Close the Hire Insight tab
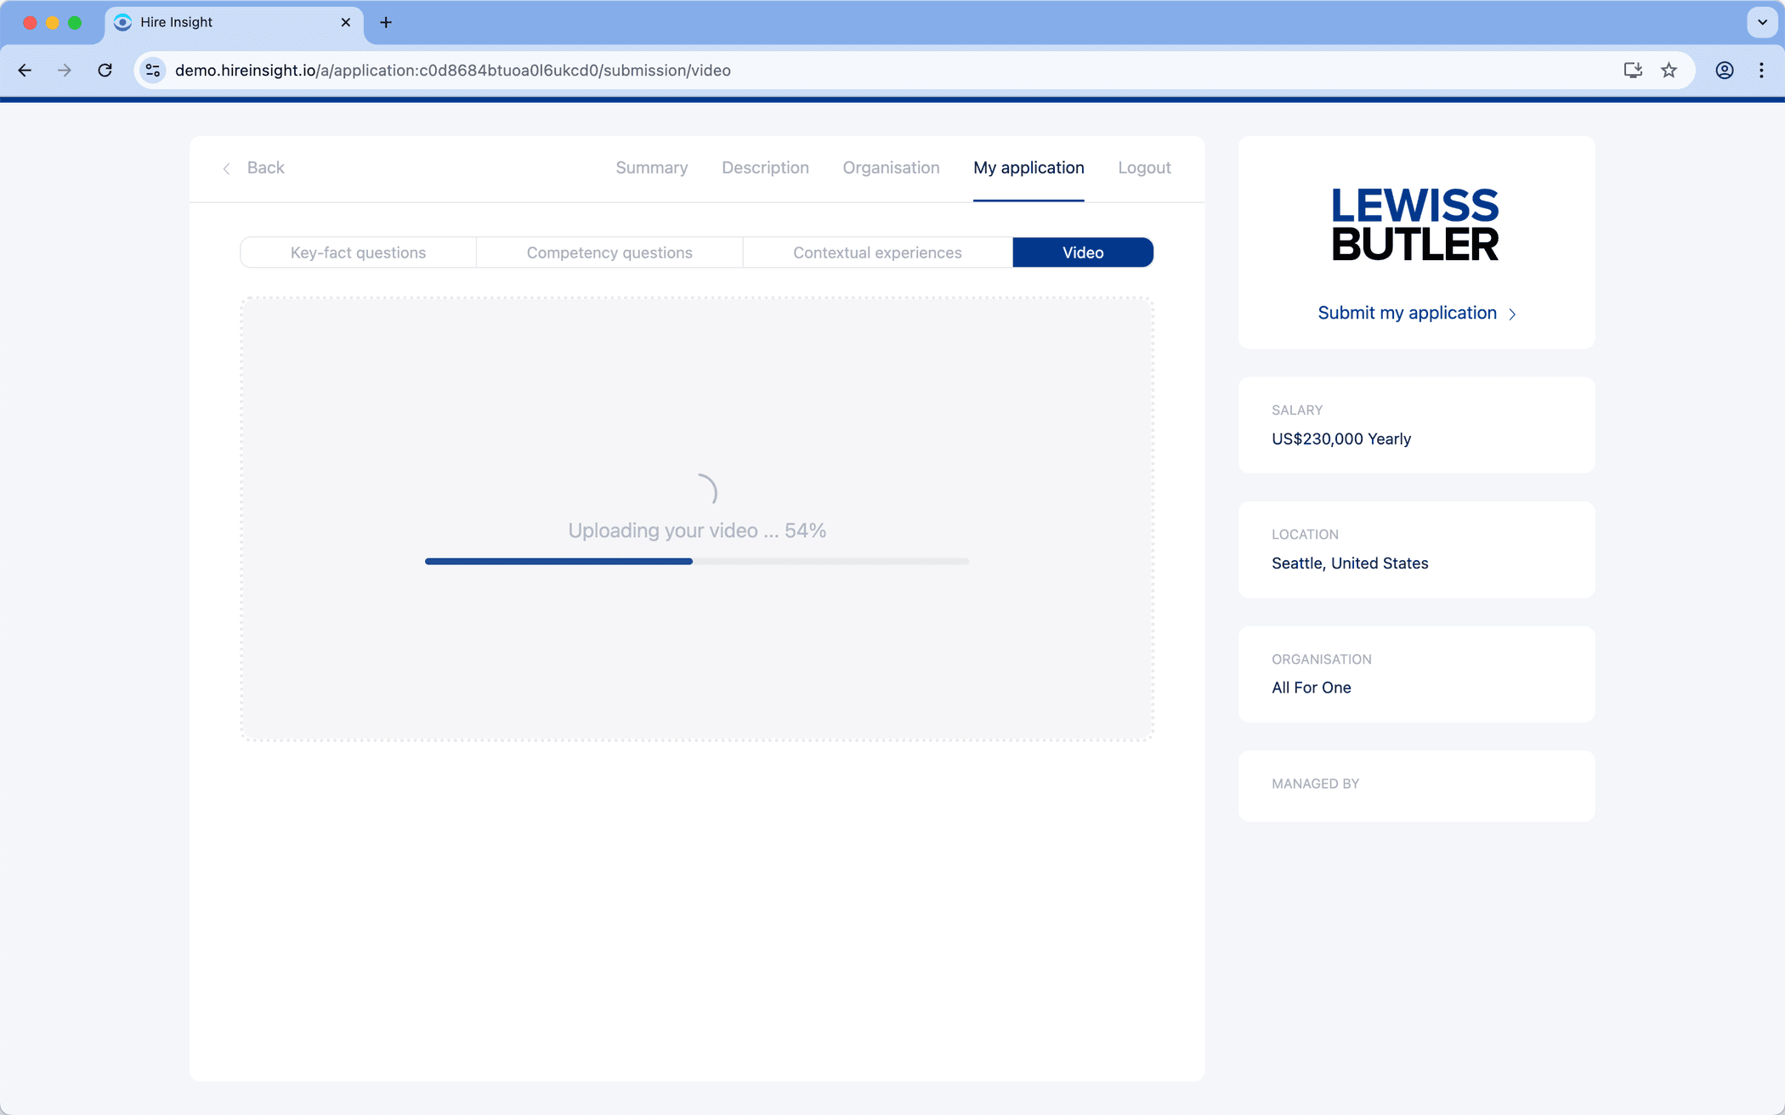 (345, 23)
